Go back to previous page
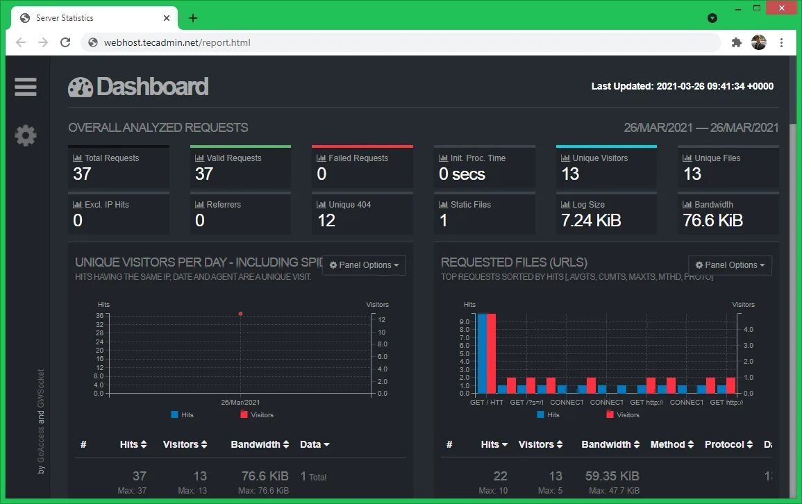This screenshot has height=504, width=802. point(20,42)
